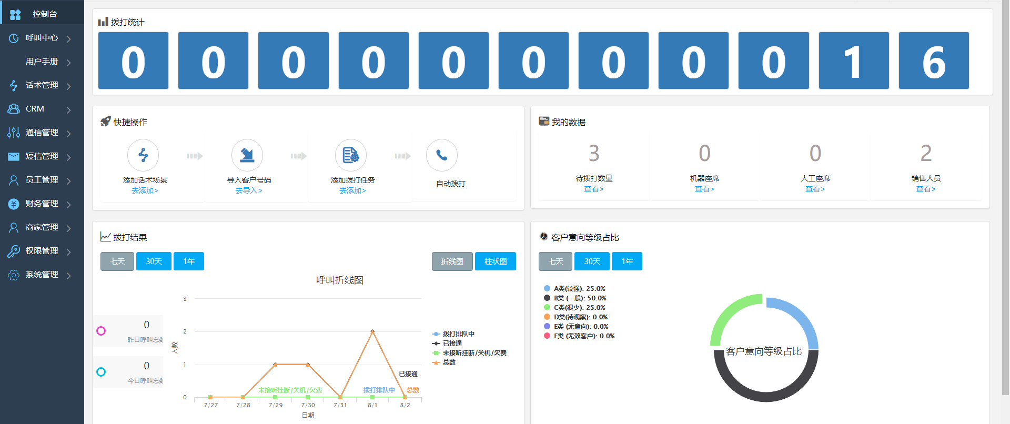Expand the 呼叫中心 sidebar menu arrow
Image resolution: width=1010 pixels, height=424 pixels.
(x=69, y=38)
